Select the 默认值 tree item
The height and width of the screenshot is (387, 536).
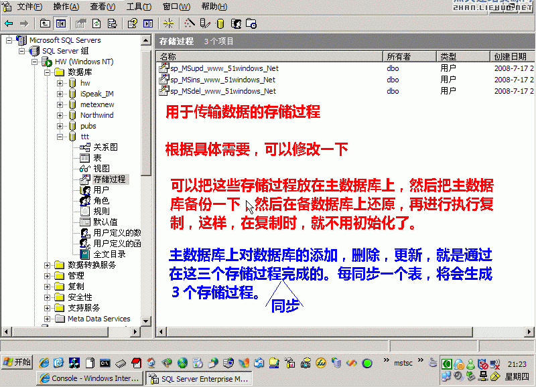tap(105, 222)
